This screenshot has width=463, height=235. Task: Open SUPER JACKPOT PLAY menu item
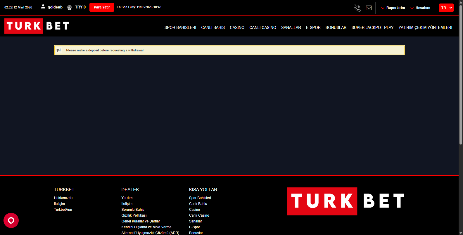tap(372, 27)
